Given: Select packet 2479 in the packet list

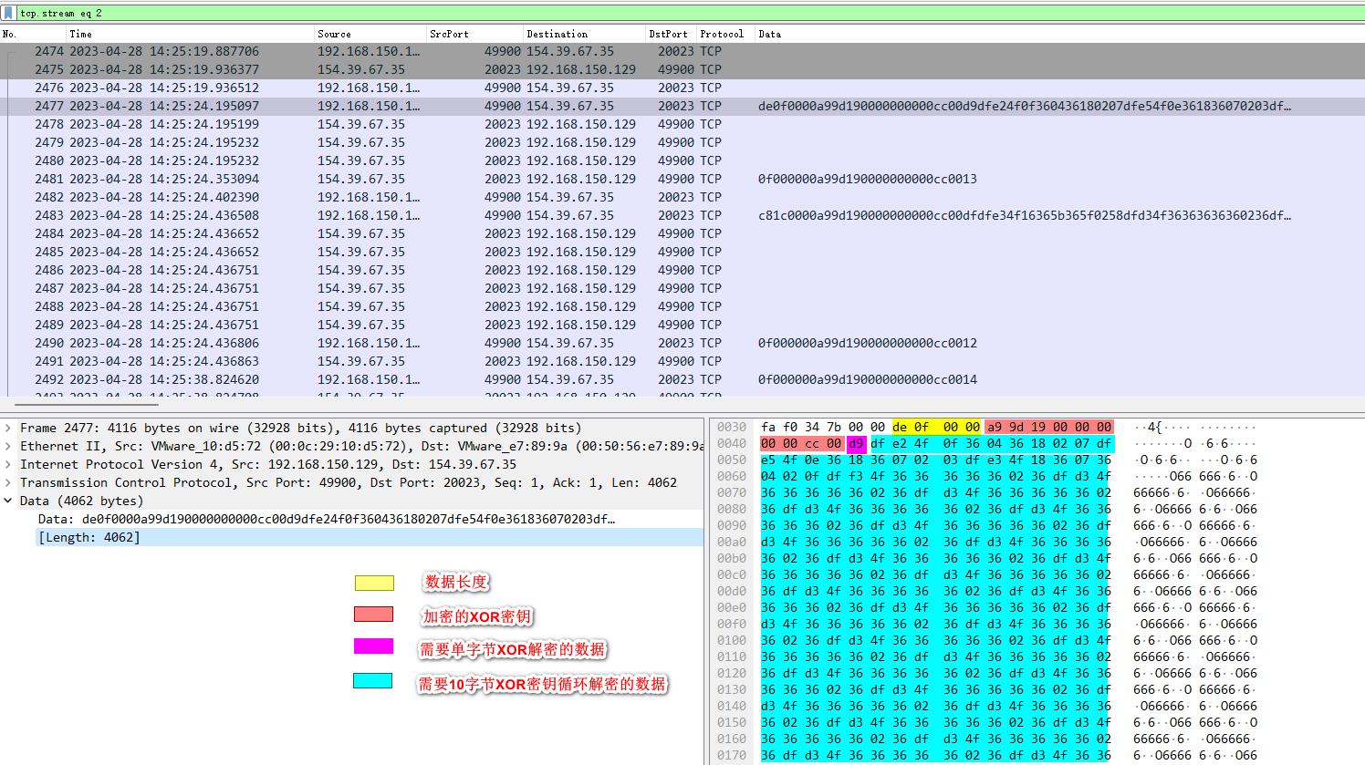Looking at the screenshot, I should click(682, 142).
